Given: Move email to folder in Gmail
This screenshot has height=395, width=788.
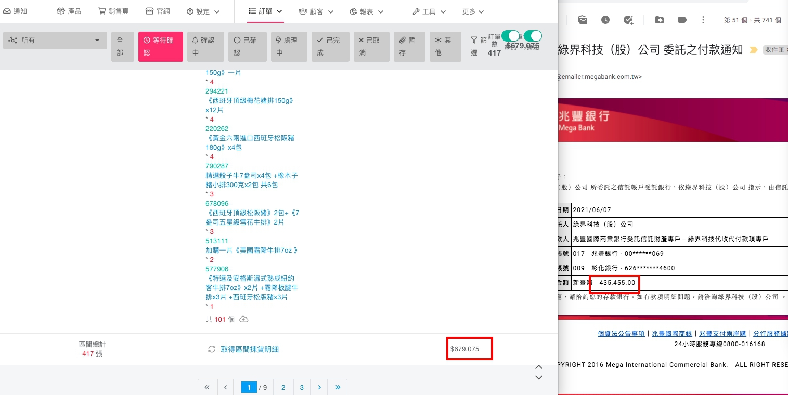Looking at the screenshot, I should 659,20.
